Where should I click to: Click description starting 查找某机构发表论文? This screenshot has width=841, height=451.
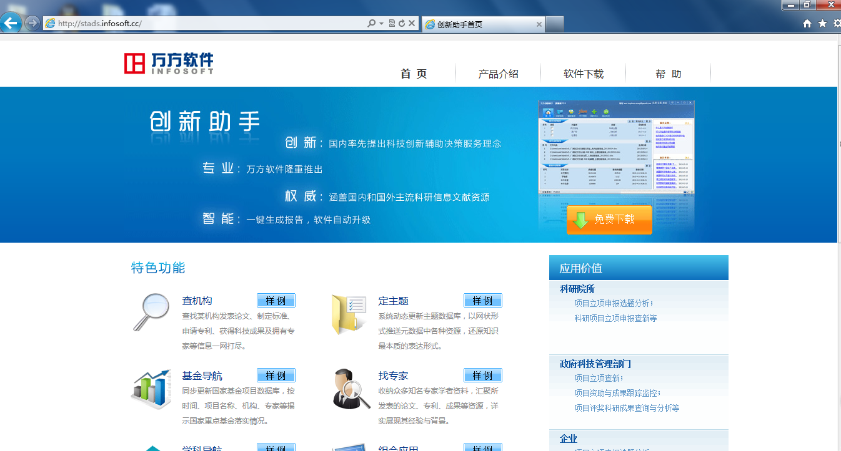tap(239, 331)
